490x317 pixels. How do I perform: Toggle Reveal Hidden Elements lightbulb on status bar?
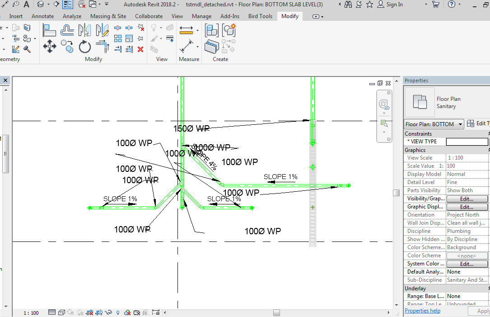[117, 312]
